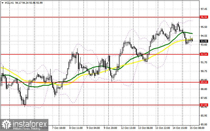210x131 pixels.
Task: Click the 14 Oct 15:00 time label
Action: 180,128
